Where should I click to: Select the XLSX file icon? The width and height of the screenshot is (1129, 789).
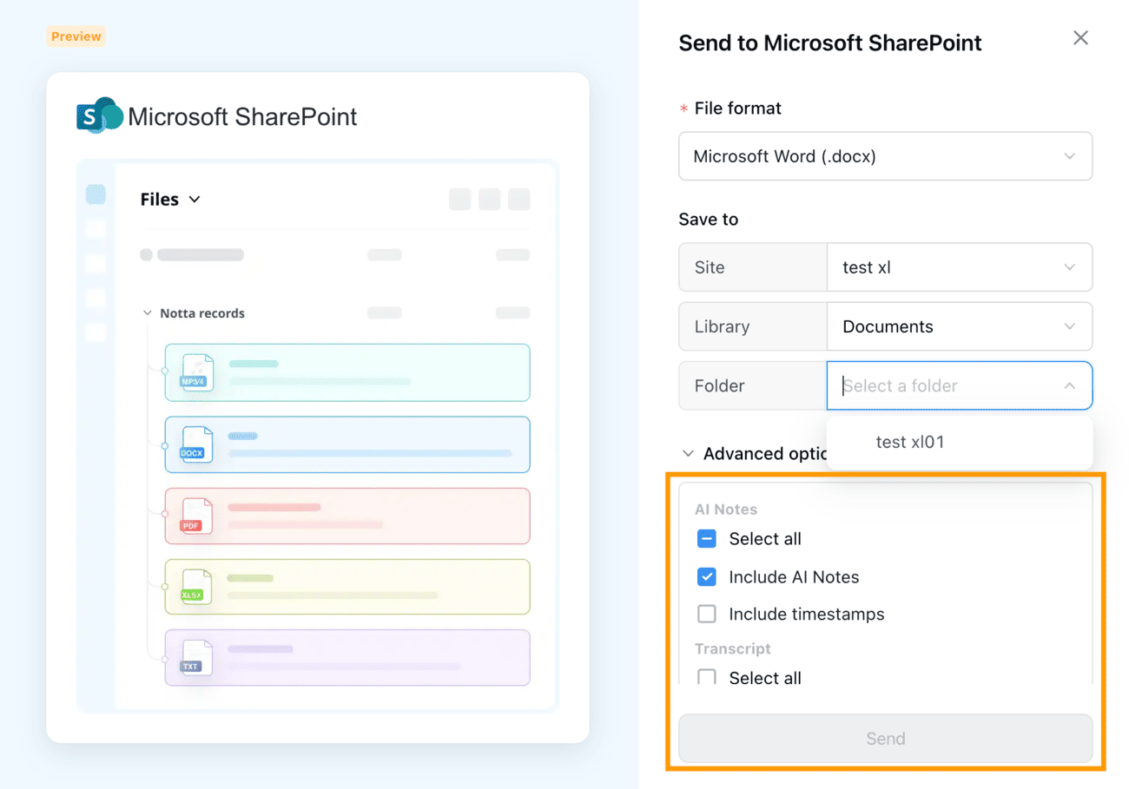click(x=197, y=586)
